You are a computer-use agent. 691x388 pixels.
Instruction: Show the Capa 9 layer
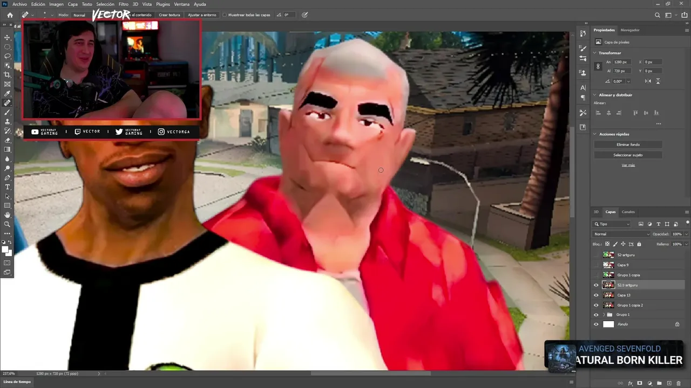596,265
